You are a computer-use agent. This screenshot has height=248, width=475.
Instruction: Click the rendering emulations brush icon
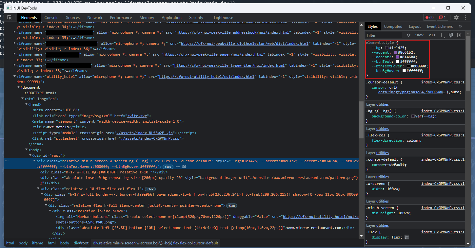pyautogui.click(x=451, y=35)
